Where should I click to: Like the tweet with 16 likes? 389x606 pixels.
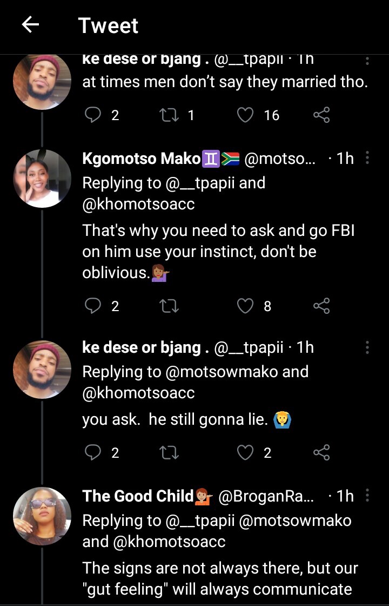246,115
